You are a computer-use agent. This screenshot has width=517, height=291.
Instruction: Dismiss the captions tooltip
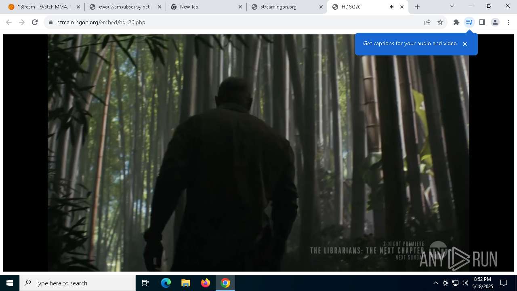(x=465, y=44)
